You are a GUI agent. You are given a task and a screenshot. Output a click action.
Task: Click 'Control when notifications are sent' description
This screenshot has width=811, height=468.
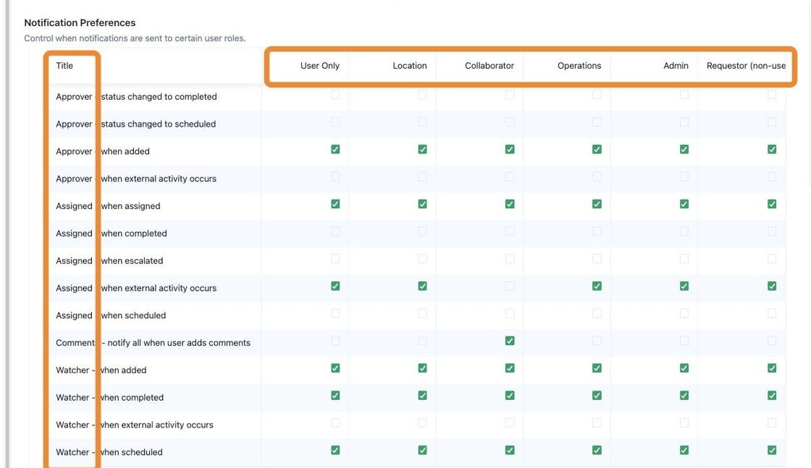[x=135, y=38]
